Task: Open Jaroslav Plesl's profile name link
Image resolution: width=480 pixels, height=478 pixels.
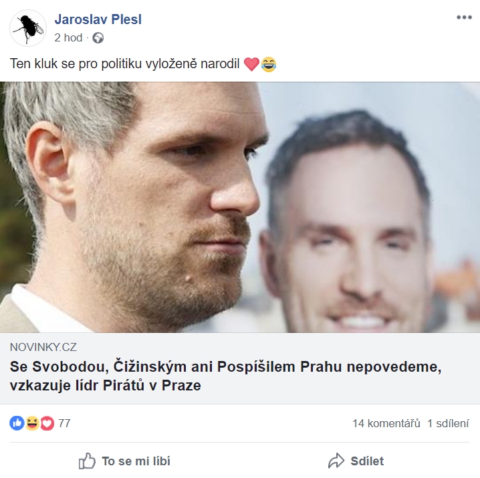Action: point(98,19)
